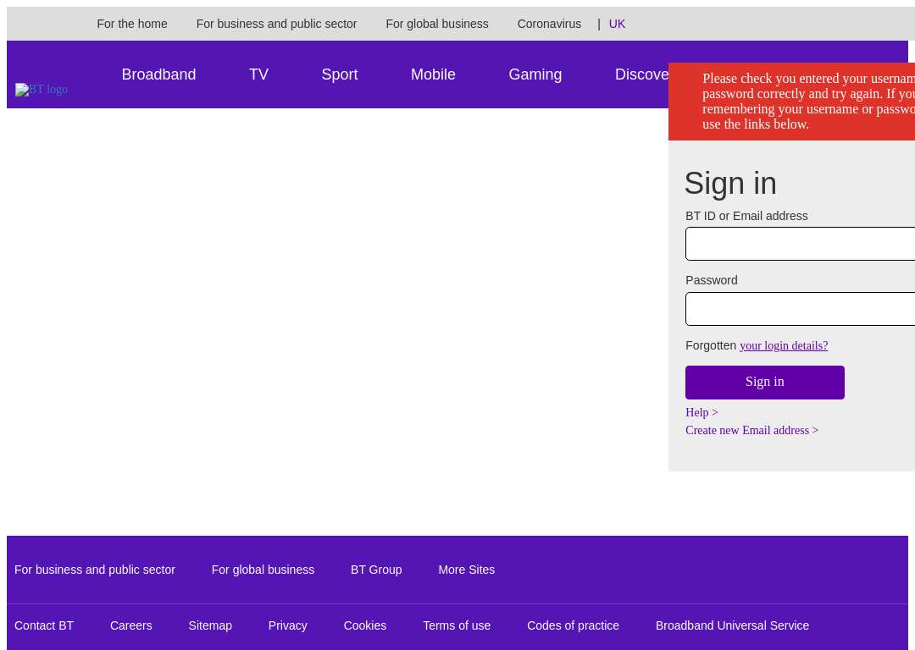Viewport: 915px width, 650px height.
Task: Open the More Sites footer link
Action: (x=466, y=570)
